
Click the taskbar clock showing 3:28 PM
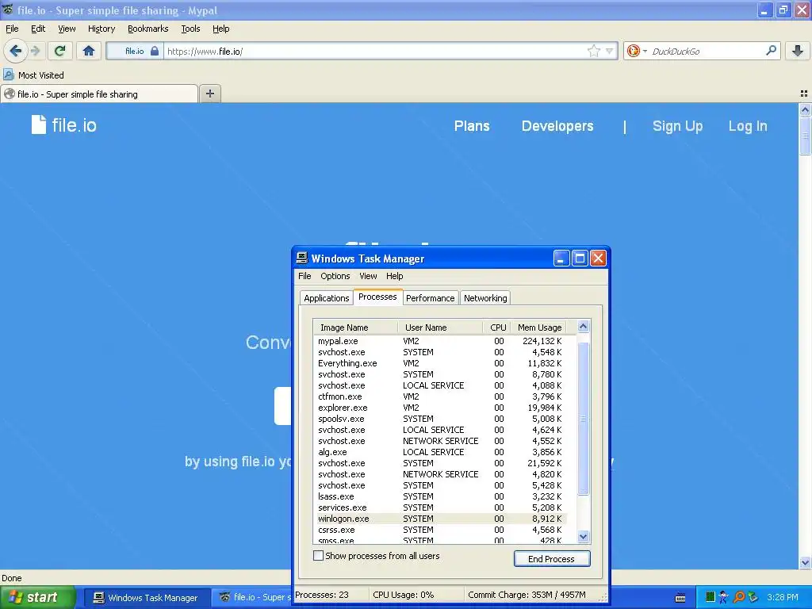(x=783, y=597)
